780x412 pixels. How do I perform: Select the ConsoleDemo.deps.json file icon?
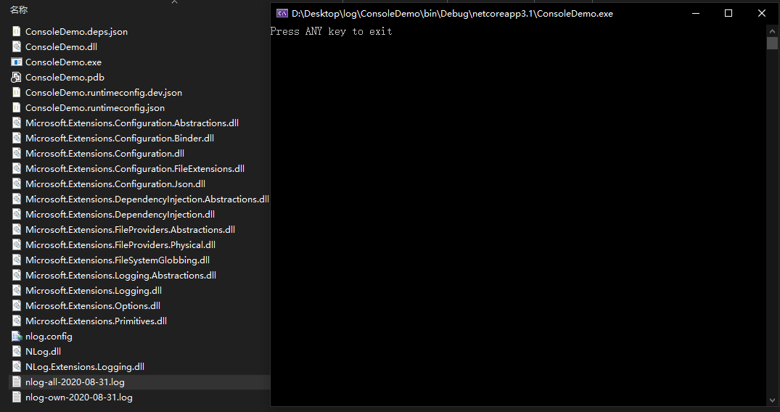[x=17, y=31]
